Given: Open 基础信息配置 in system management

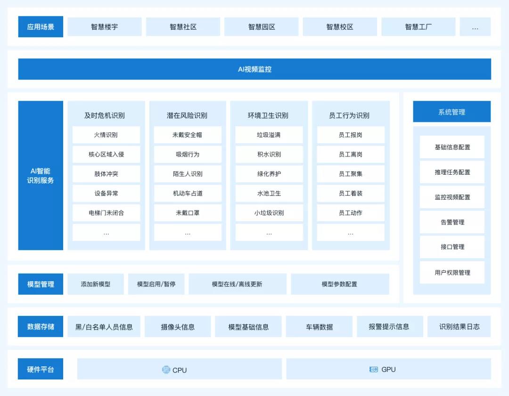Looking at the screenshot, I should (452, 147).
